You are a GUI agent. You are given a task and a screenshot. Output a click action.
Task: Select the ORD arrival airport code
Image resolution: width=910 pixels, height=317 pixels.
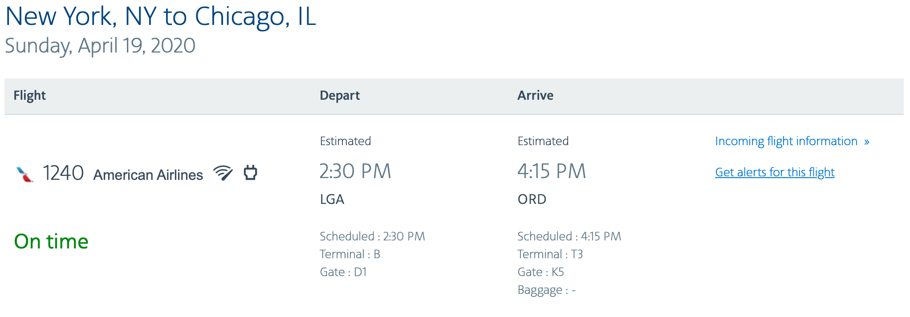[x=532, y=199]
